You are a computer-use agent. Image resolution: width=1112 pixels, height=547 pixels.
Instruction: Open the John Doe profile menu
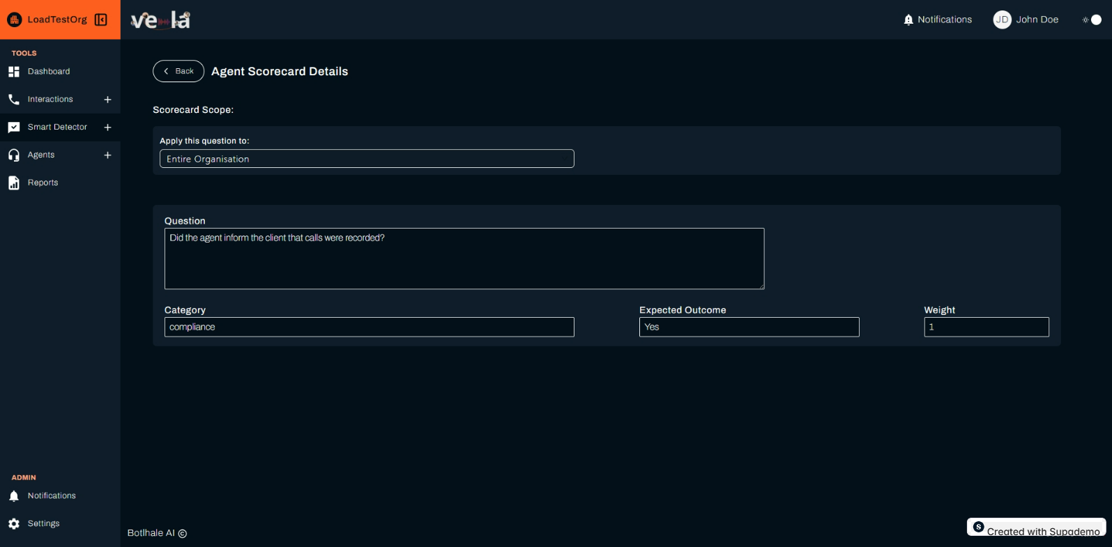1026,20
